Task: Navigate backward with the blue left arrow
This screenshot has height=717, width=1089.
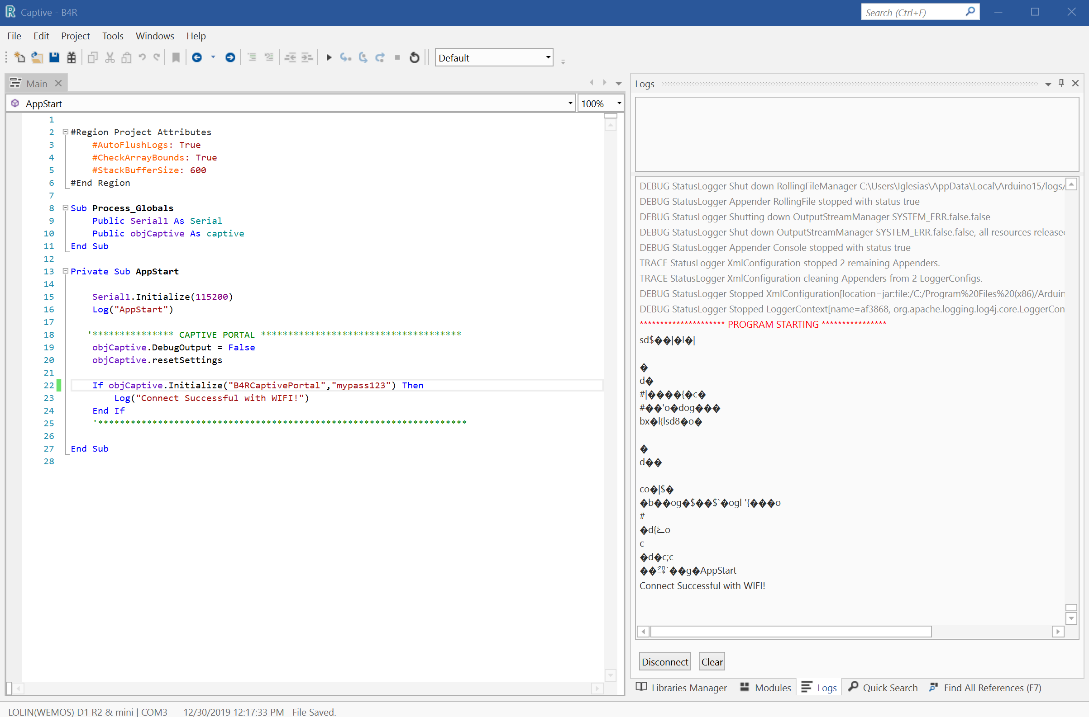Action: [x=197, y=57]
